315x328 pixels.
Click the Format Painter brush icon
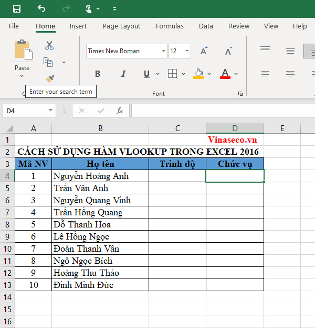tap(49, 78)
